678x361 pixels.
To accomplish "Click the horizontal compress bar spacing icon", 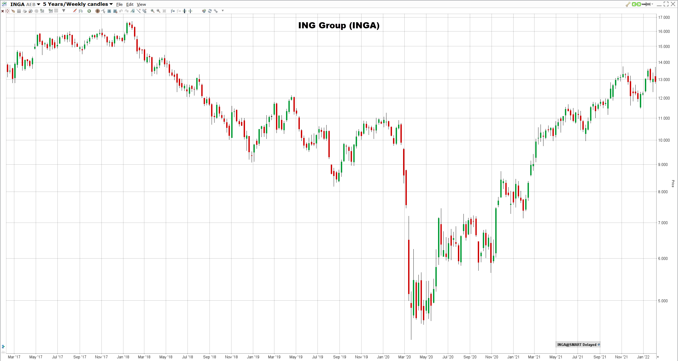I will [190, 11].
